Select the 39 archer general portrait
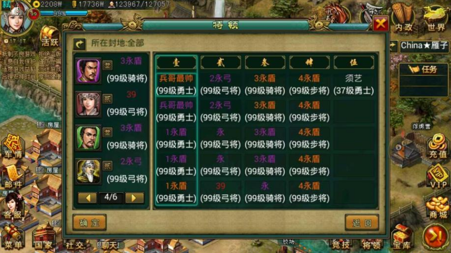The height and width of the screenshot is (253, 451). [x=89, y=104]
